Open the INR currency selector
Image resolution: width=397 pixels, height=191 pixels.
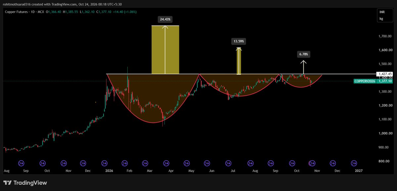(381, 12)
